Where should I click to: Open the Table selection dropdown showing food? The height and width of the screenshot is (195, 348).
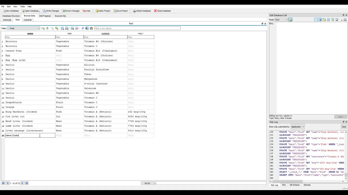point(23,28)
